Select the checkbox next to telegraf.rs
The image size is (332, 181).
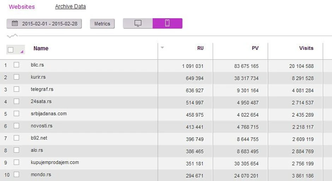pyautogui.click(x=16, y=89)
